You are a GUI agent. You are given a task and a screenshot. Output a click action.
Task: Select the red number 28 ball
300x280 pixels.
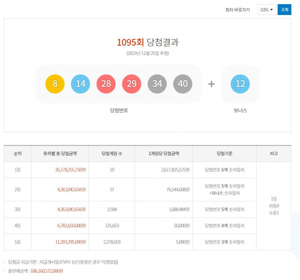point(106,84)
